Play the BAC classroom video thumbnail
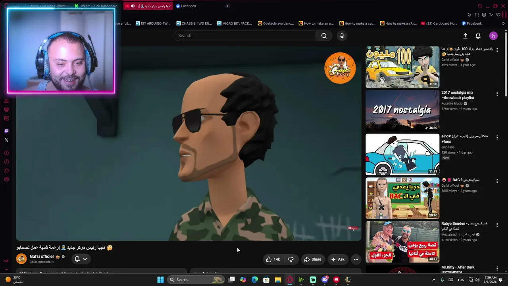 pos(402,198)
